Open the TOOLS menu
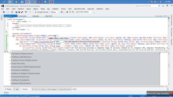The height and width of the screenshot is (97, 173). (x=63, y=9)
